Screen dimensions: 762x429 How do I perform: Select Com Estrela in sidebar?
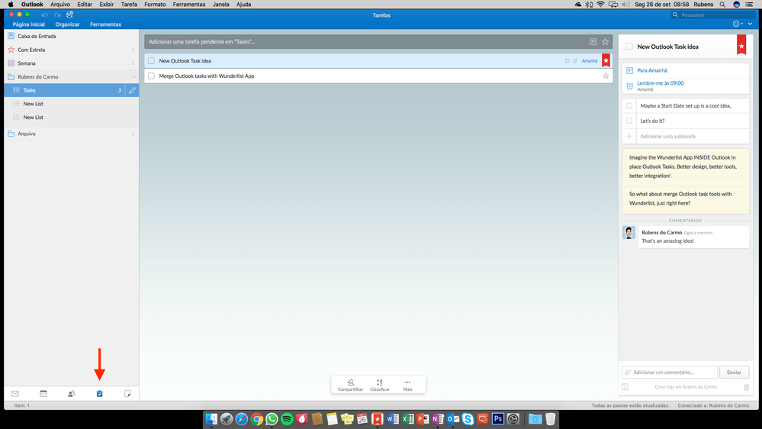coord(72,50)
